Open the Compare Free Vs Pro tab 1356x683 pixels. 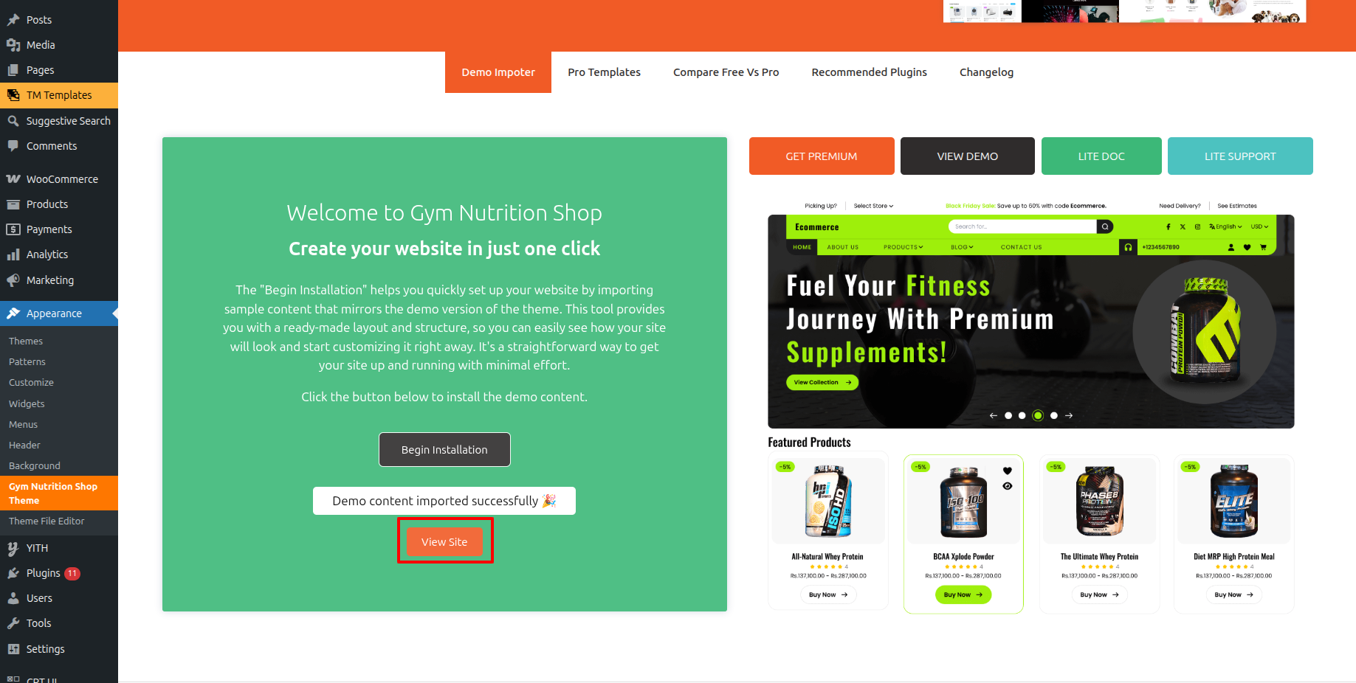[726, 72]
